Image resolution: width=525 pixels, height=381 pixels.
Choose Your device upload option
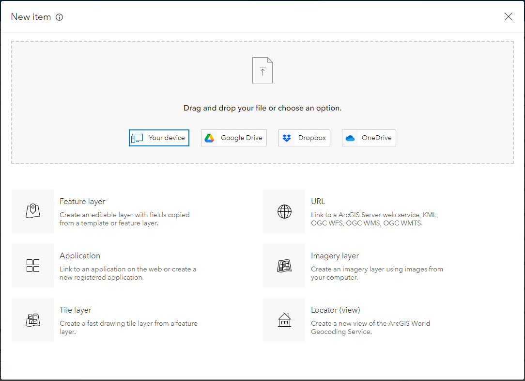pyautogui.click(x=159, y=138)
